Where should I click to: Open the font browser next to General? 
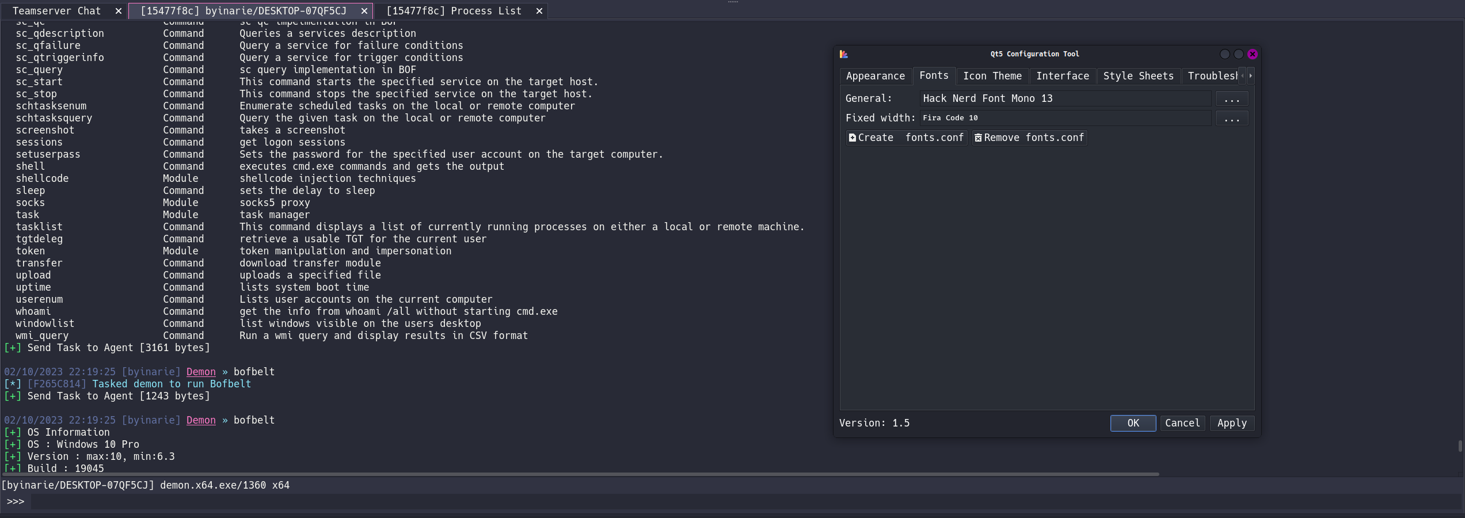pos(1232,98)
